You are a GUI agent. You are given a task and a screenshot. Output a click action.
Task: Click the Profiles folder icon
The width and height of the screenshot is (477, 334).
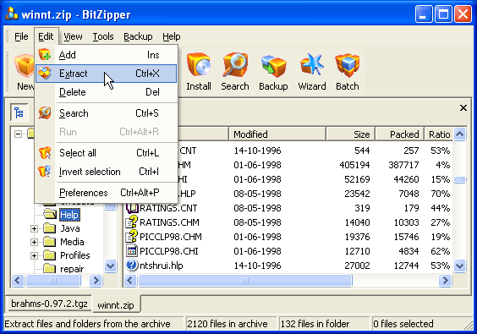(x=49, y=255)
